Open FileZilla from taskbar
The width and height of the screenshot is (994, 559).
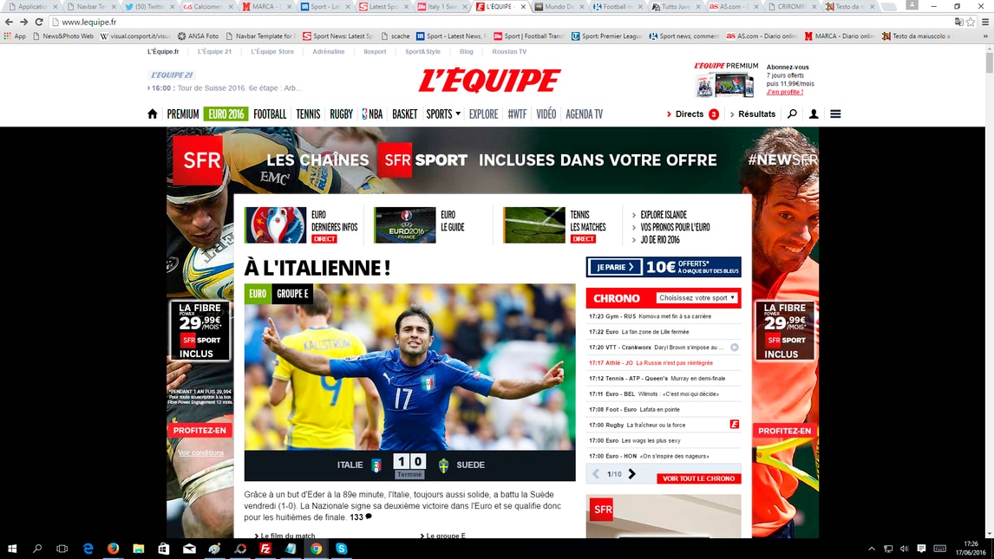pos(265,549)
